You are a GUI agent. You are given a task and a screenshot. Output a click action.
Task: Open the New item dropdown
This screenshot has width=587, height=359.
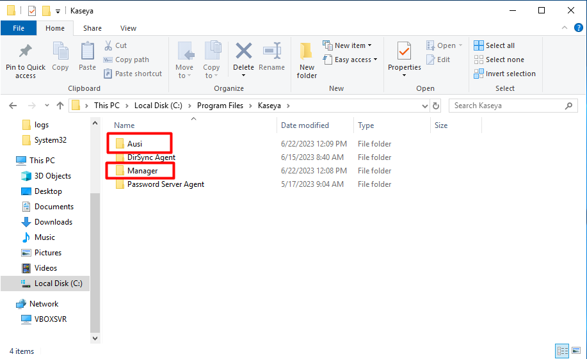(x=347, y=45)
